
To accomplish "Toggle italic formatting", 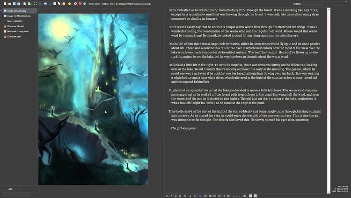I will coord(171,196).
